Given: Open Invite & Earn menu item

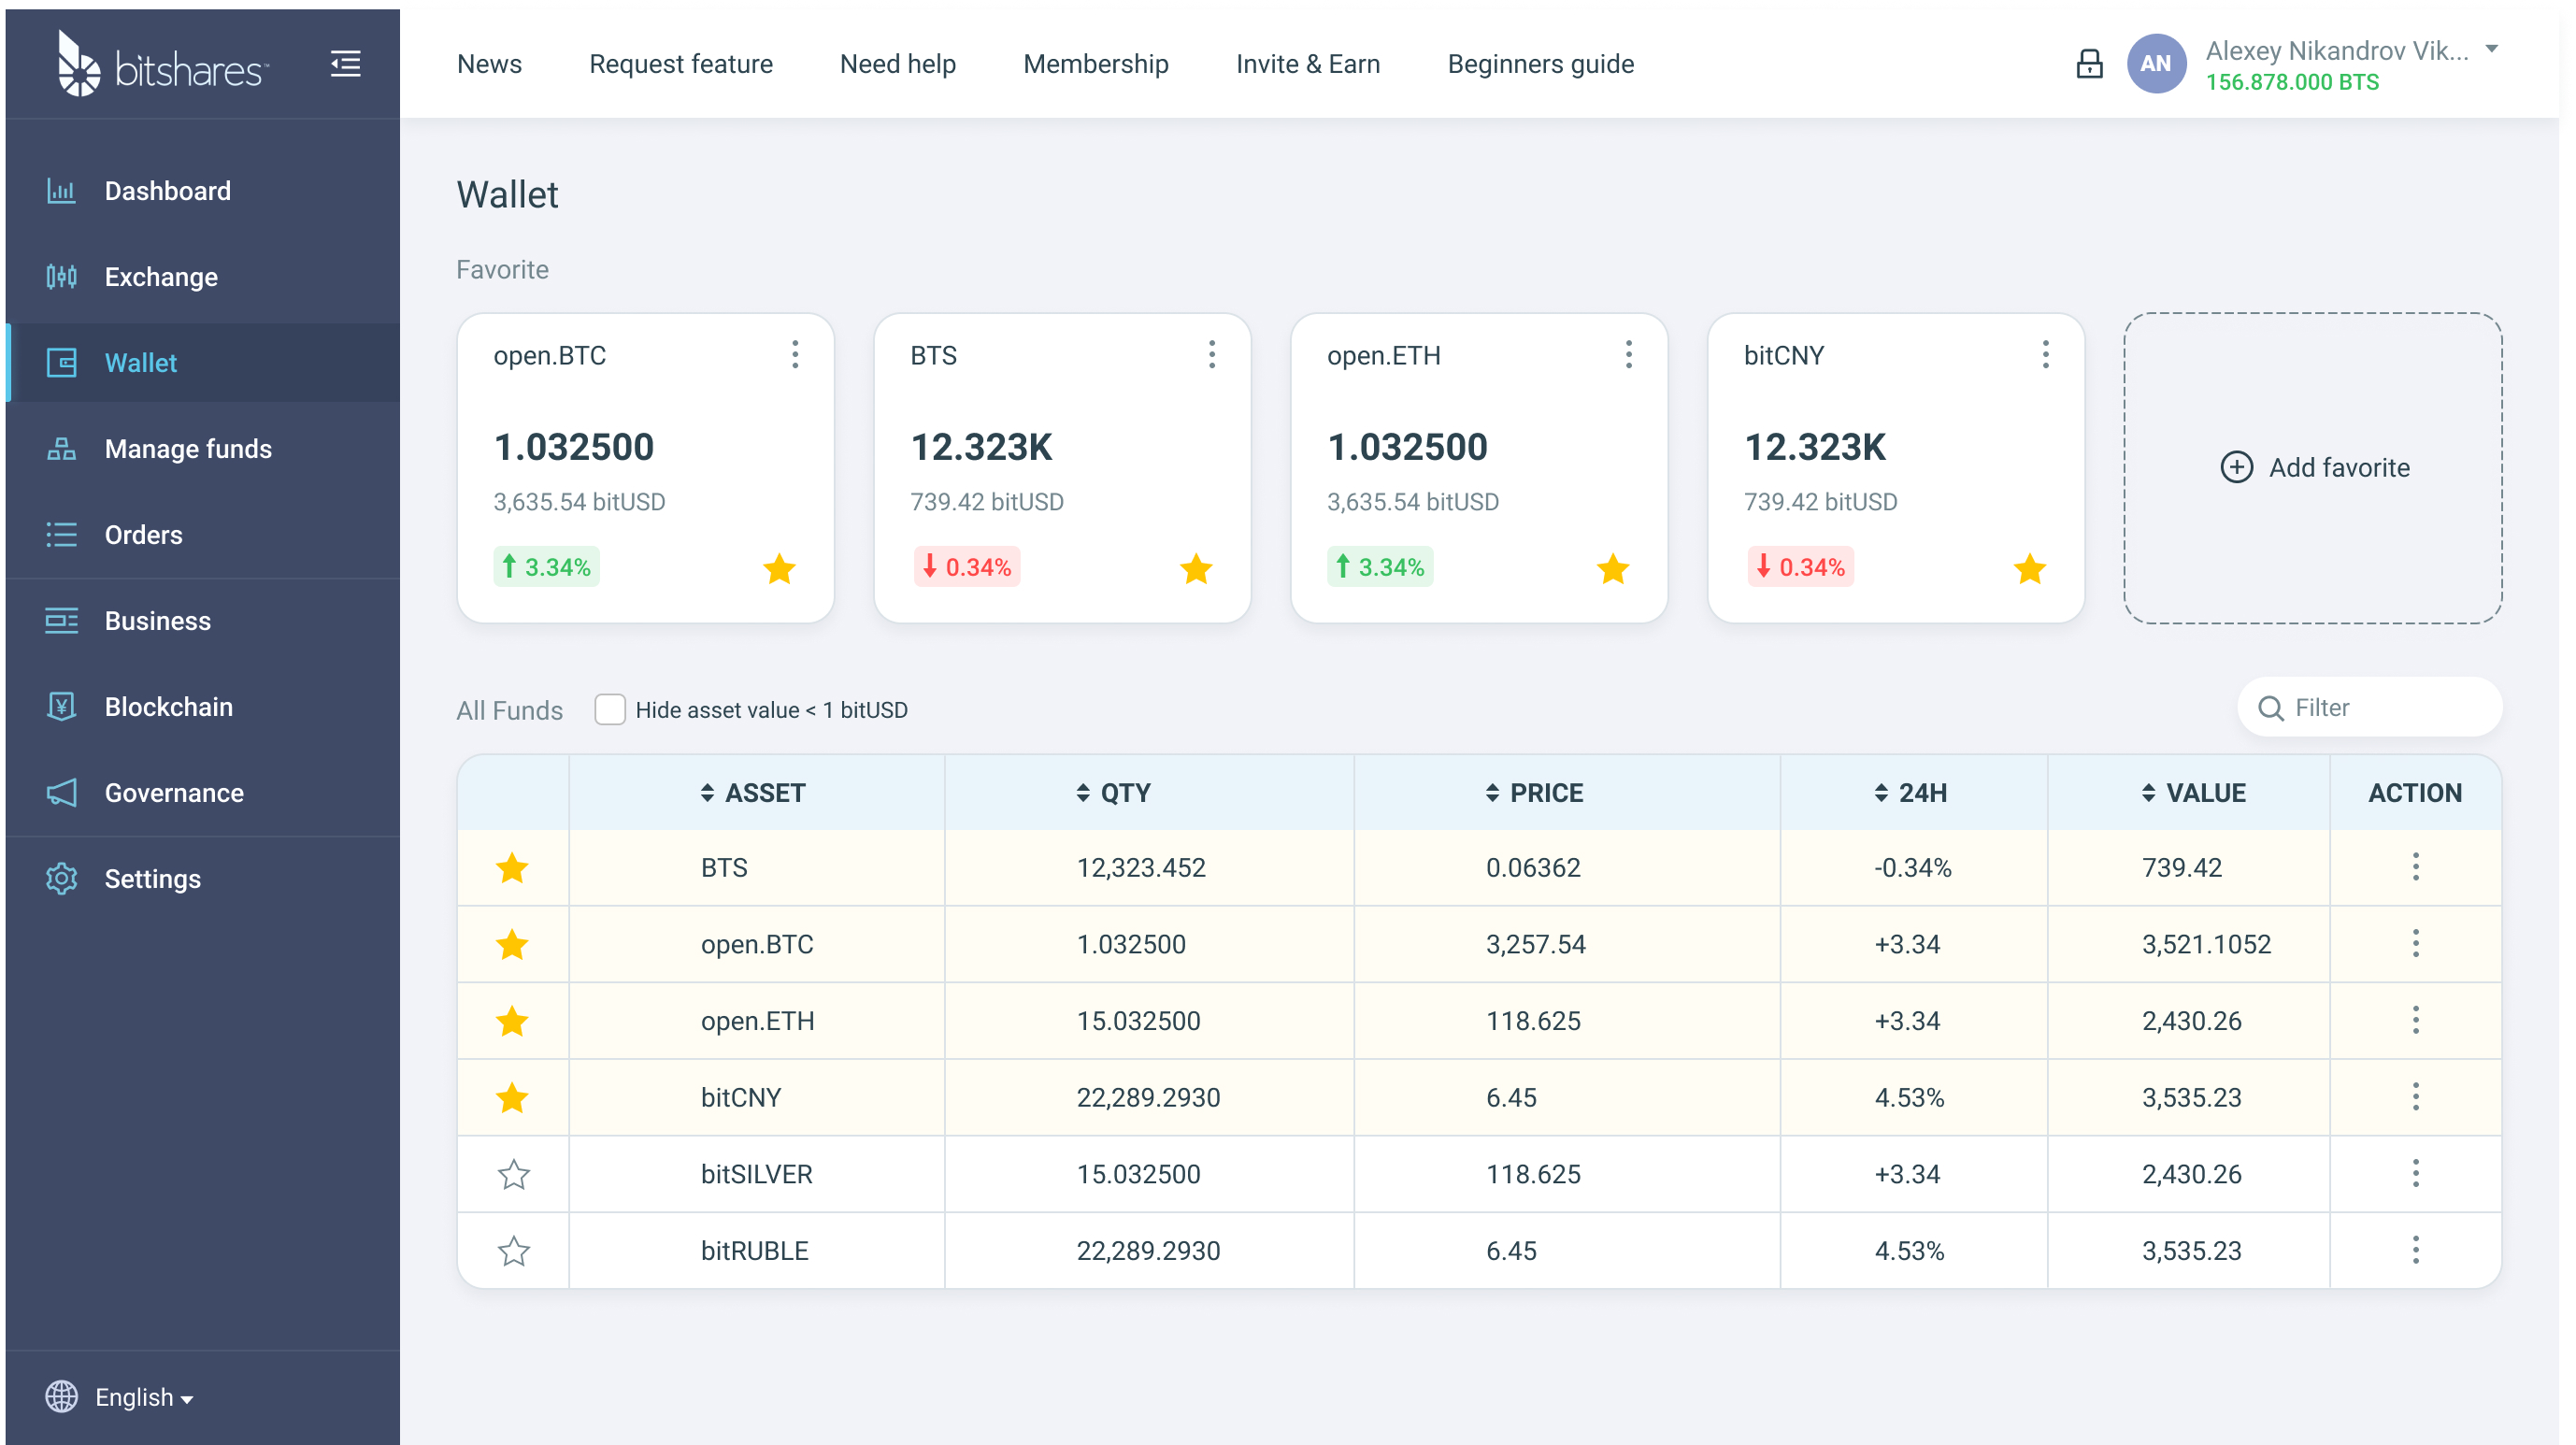Looking at the screenshot, I should pos(1308,64).
